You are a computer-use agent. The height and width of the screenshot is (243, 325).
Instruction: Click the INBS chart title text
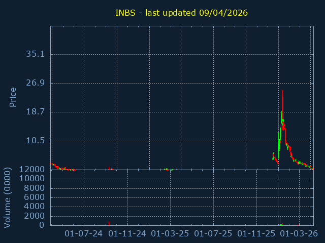[x=181, y=13]
